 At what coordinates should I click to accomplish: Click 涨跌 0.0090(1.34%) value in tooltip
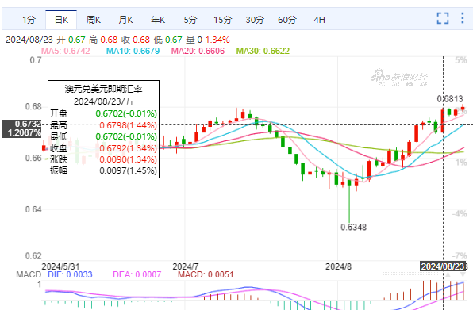tap(129, 159)
